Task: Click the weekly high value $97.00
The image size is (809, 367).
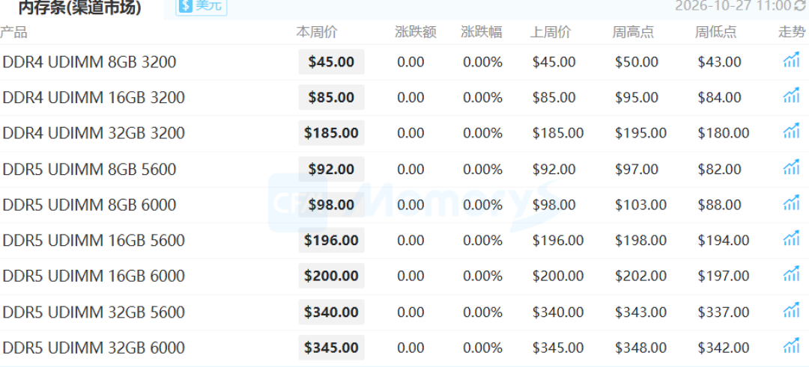Action: (x=637, y=169)
